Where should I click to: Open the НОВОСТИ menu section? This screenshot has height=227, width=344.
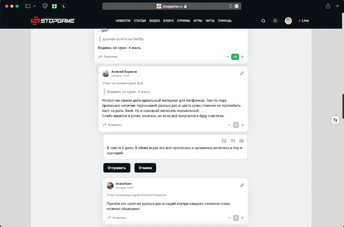123,21
